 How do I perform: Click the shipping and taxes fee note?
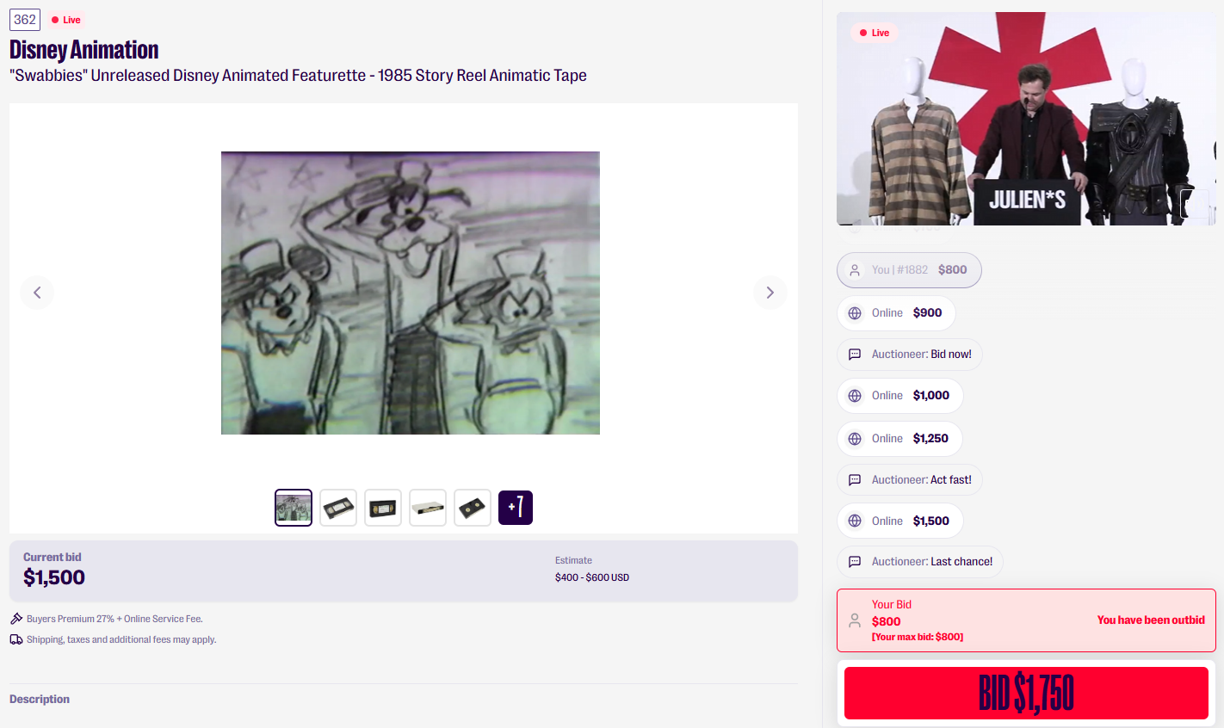coord(121,639)
